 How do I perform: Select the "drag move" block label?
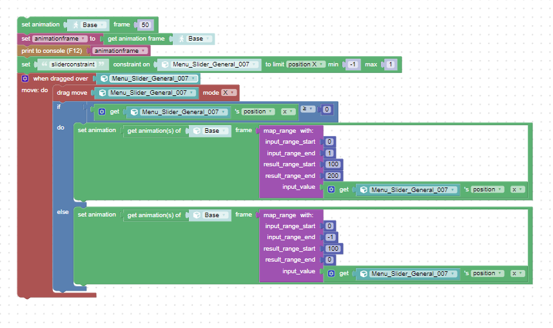(x=72, y=92)
